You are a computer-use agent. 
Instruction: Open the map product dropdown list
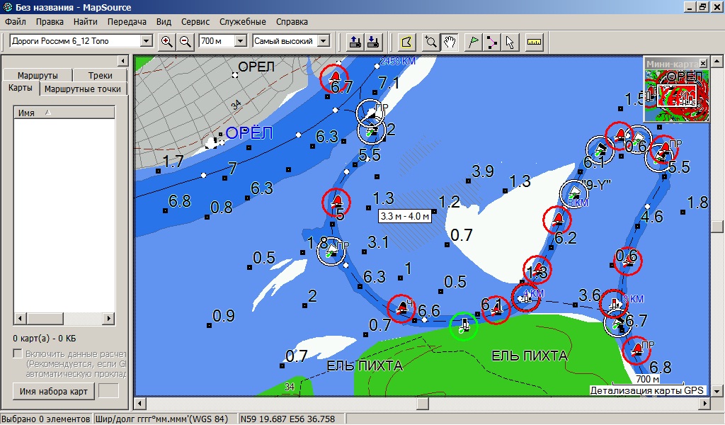[x=147, y=41]
